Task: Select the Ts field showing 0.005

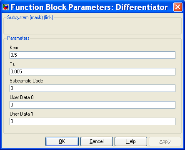Action: coord(92,72)
